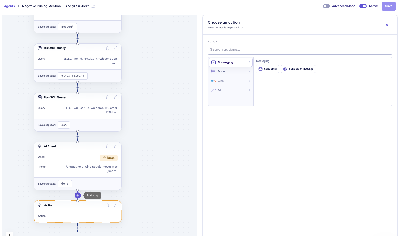This screenshot has height=236, width=401.
Task: Add step between csm query and AI Agent
Action: 78,137
